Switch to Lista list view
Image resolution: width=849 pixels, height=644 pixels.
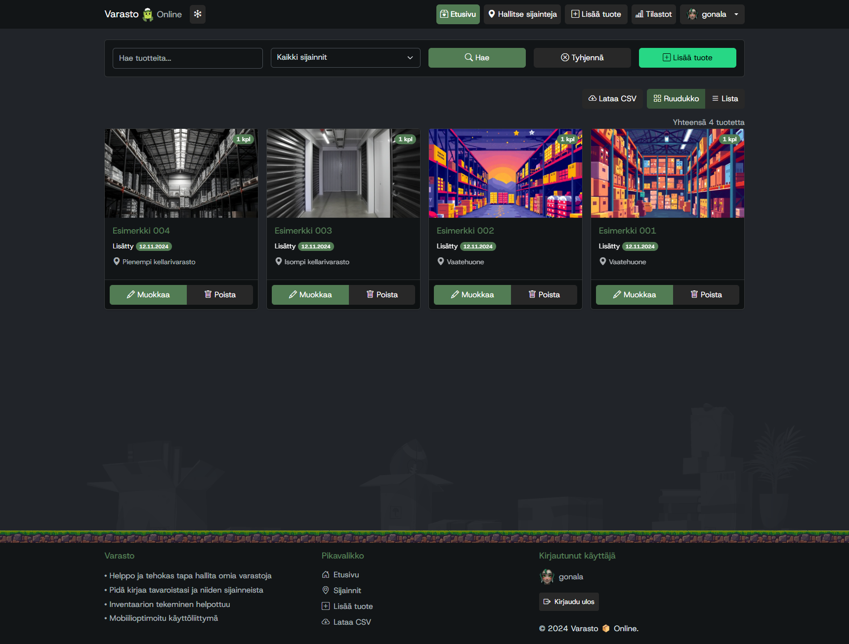tap(724, 99)
